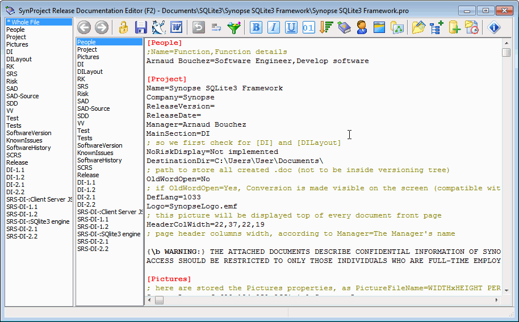Select 'SRS-DI-:Client Server' in middle list
The height and width of the screenshot is (322, 519).
pos(110,212)
